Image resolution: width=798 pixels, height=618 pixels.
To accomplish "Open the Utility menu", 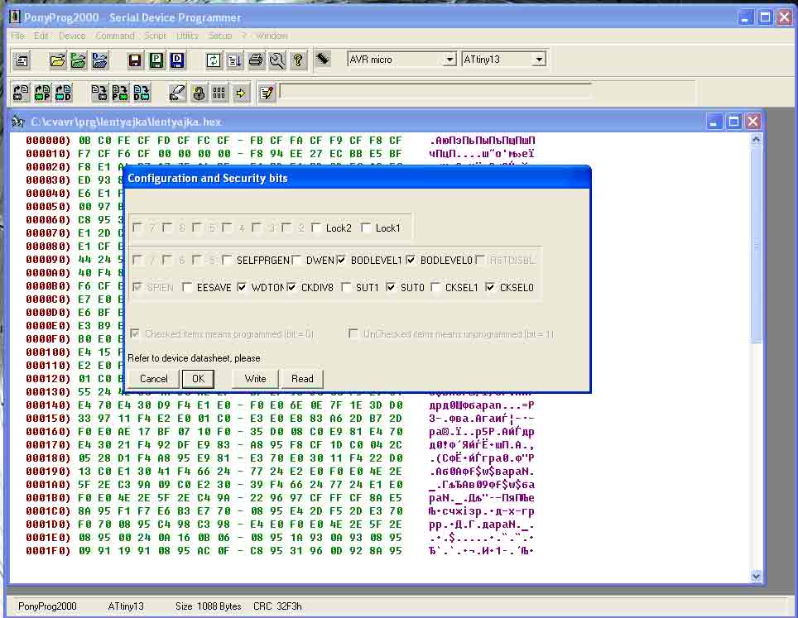I will point(187,36).
